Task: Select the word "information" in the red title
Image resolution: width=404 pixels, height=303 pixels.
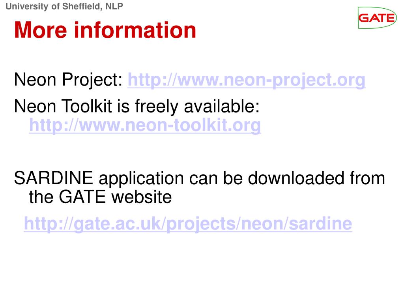Action: tap(135, 30)
